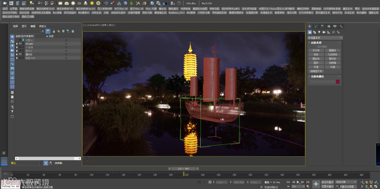Viewport: 380px width, 189px height.
Task: Open the Modify tab in command panel
Action: [316, 26]
